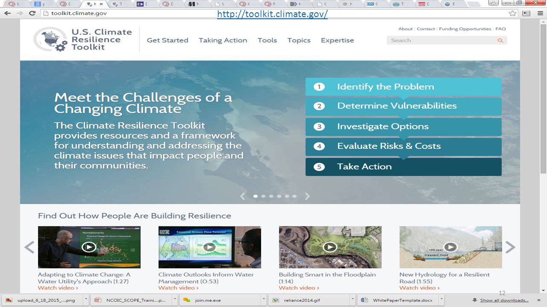
Task: Select the fourth hero carousel dot
Action: [x=279, y=196]
